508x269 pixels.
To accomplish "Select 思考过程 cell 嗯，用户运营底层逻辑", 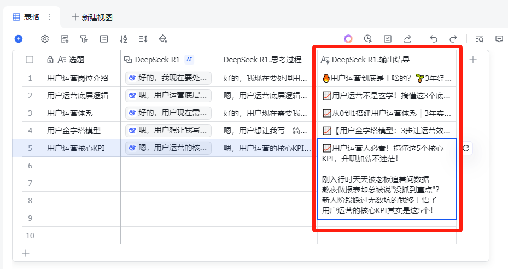I will click(x=268, y=96).
